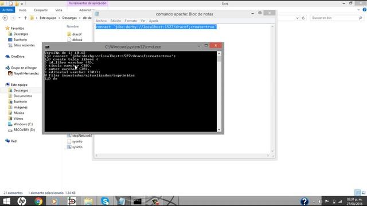367x206 pixels.
Task: Go back in File Explorer navigation
Action: tap(5, 18)
